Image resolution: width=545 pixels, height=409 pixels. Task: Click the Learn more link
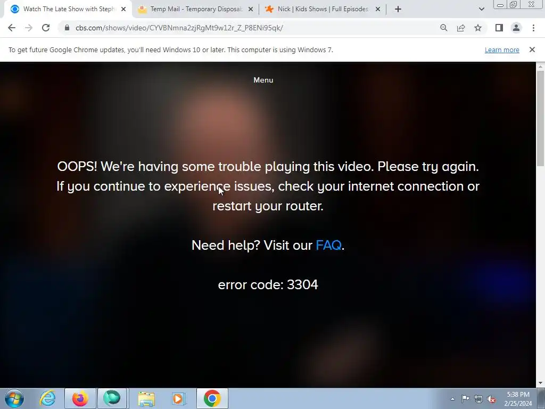point(502,50)
